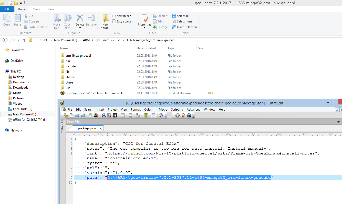Open the Explorer File ribbon tab
The image size is (342, 204).
pyautogui.click(x=7, y=9)
